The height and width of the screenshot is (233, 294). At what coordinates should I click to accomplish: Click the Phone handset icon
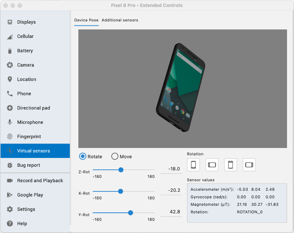click(10, 93)
